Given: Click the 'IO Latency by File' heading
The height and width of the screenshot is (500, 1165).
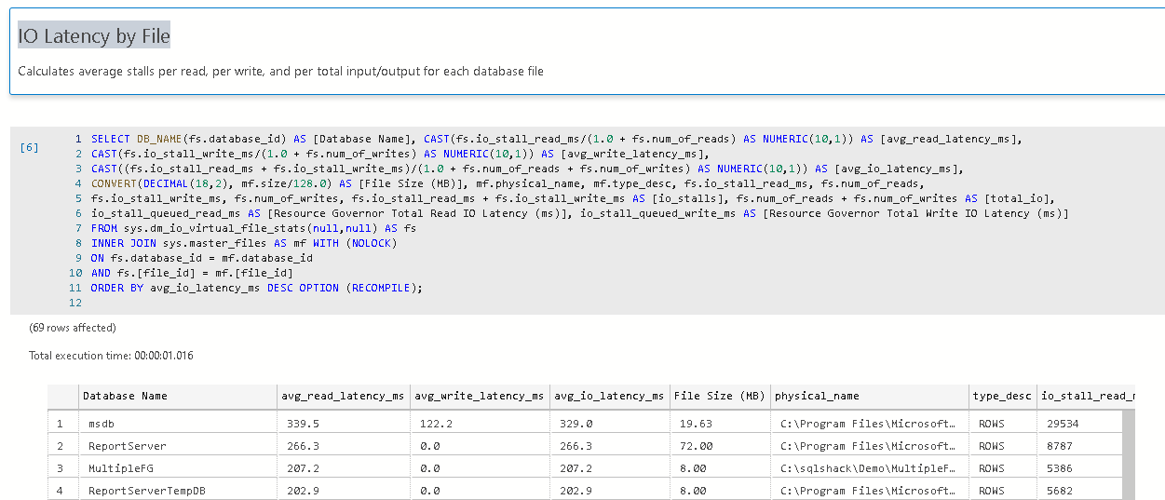Looking at the screenshot, I should (94, 36).
